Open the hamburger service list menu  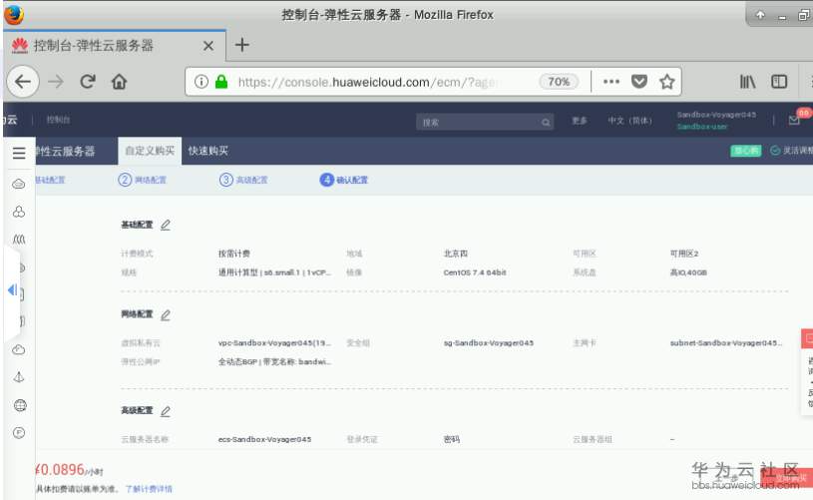point(19,153)
